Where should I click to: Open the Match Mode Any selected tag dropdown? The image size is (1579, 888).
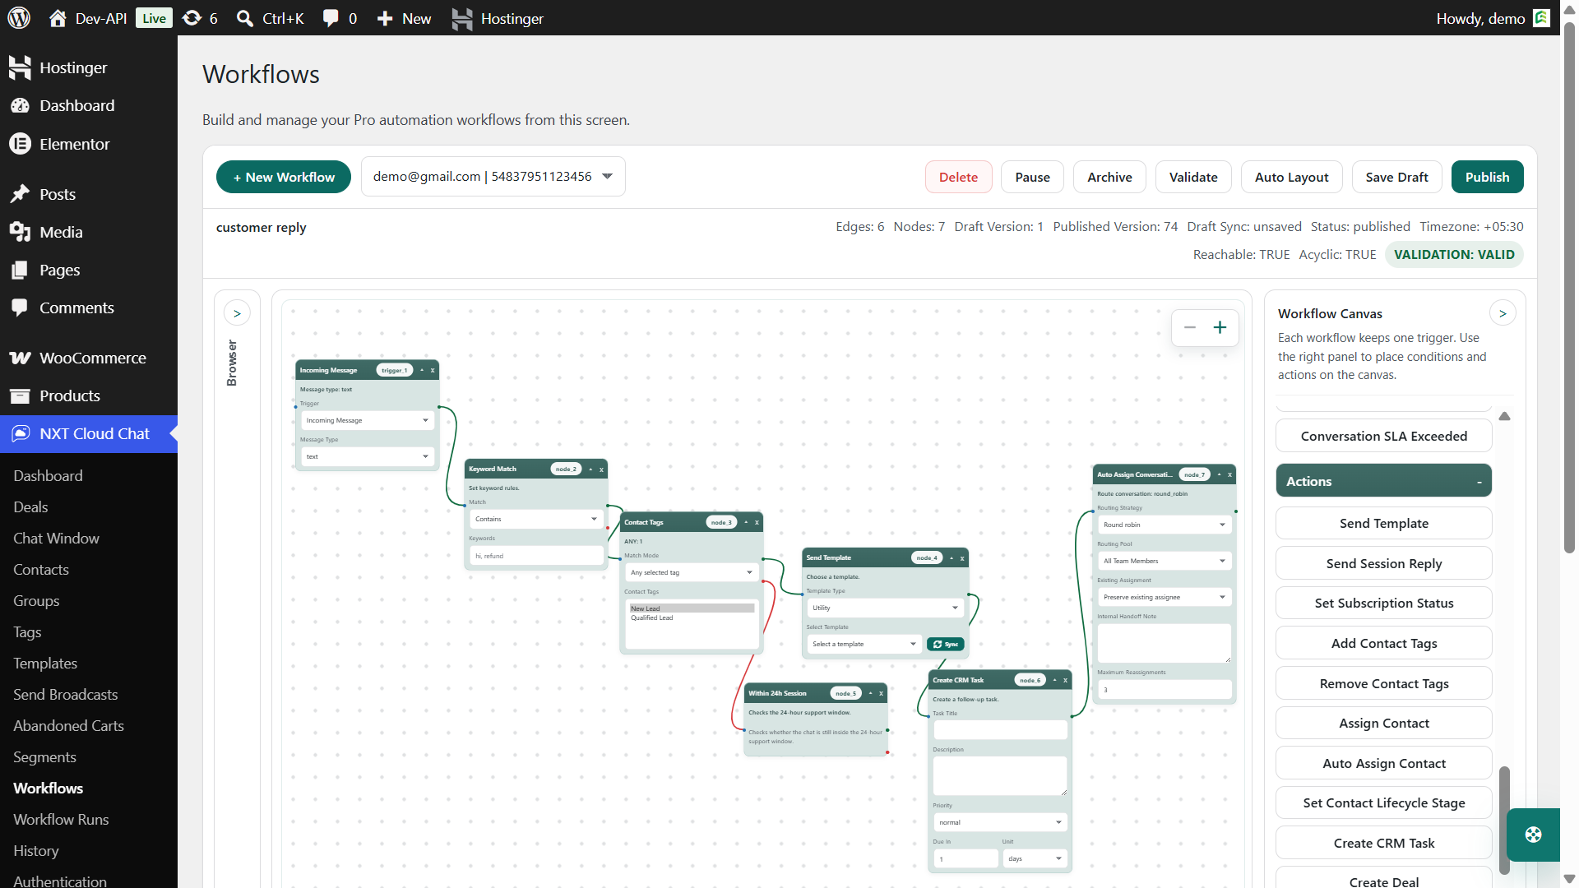point(691,573)
